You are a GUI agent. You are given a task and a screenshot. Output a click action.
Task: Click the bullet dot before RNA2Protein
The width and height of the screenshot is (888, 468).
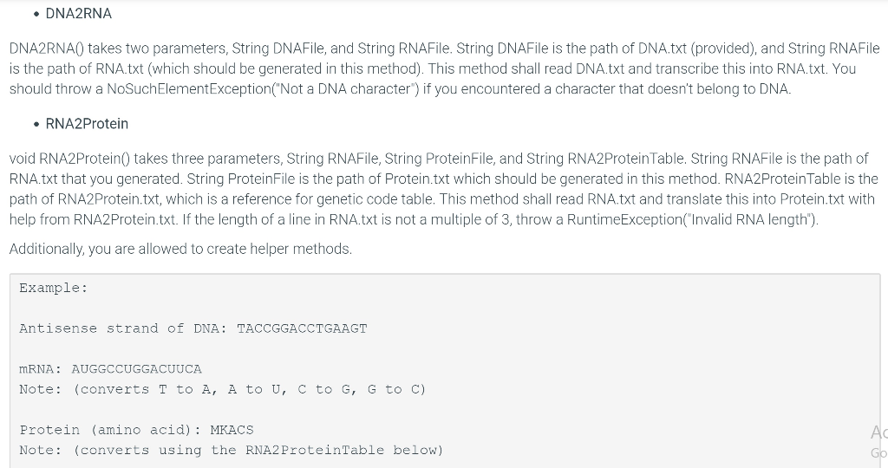click(36, 124)
